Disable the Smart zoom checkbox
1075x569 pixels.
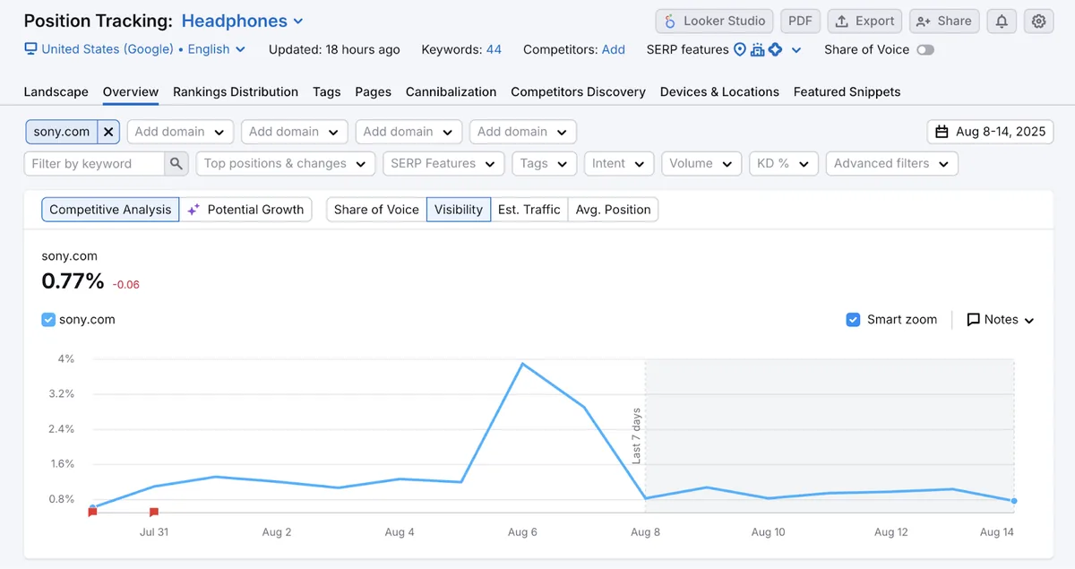coord(854,319)
